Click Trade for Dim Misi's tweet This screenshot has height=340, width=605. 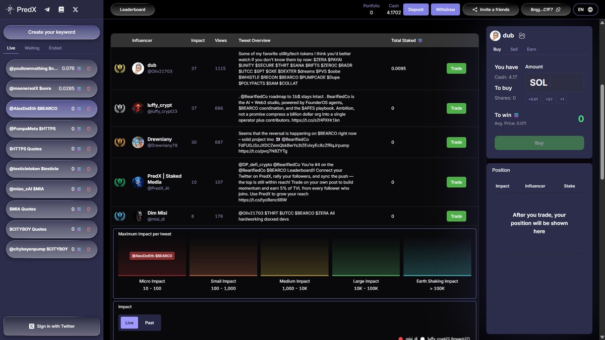(456, 216)
